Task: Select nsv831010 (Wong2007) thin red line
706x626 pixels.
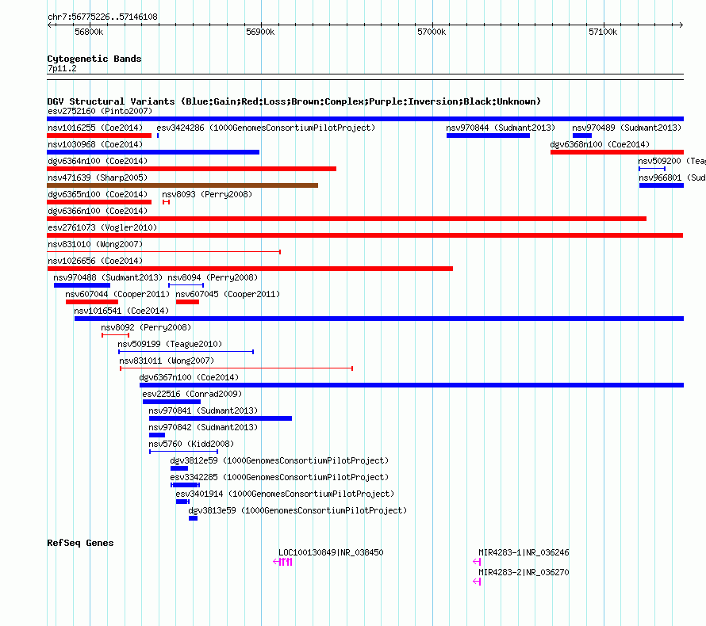Action: pyautogui.click(x=164, y=252)
